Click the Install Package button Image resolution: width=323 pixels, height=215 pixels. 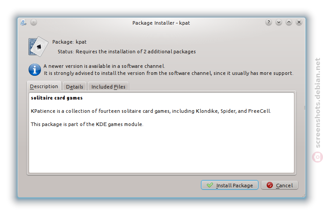point(229,185)
